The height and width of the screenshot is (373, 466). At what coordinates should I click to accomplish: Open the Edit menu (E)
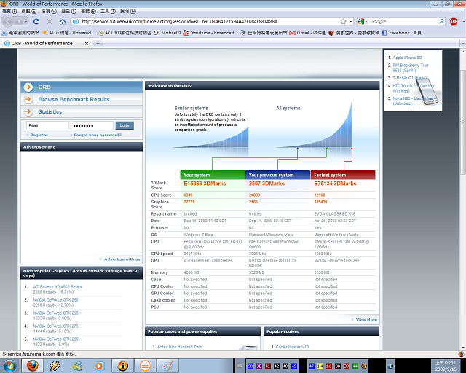click(x=29, y=12)
